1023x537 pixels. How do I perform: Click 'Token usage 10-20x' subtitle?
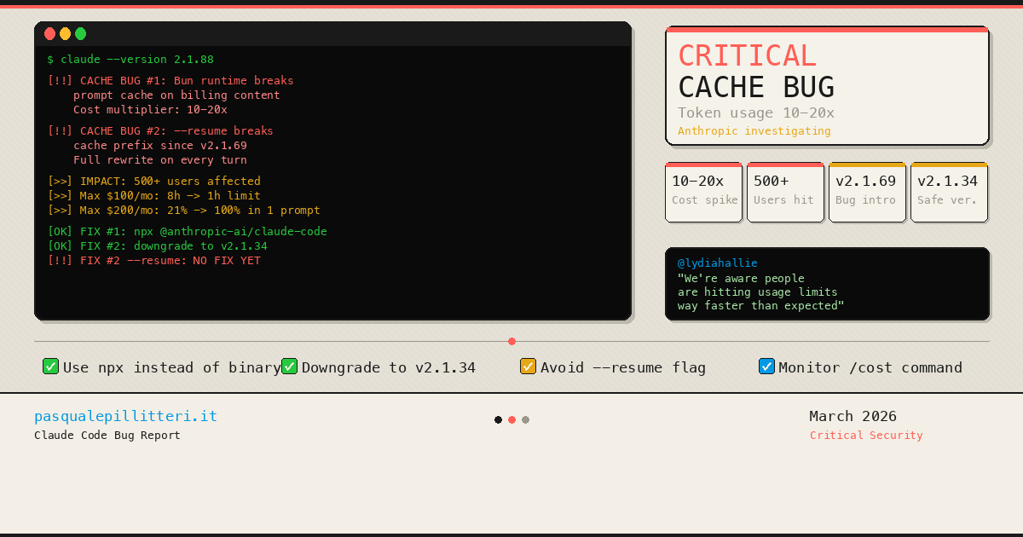(756, 113)
